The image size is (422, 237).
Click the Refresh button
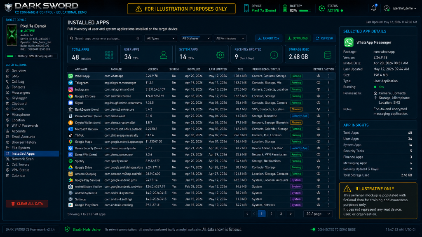324,38
